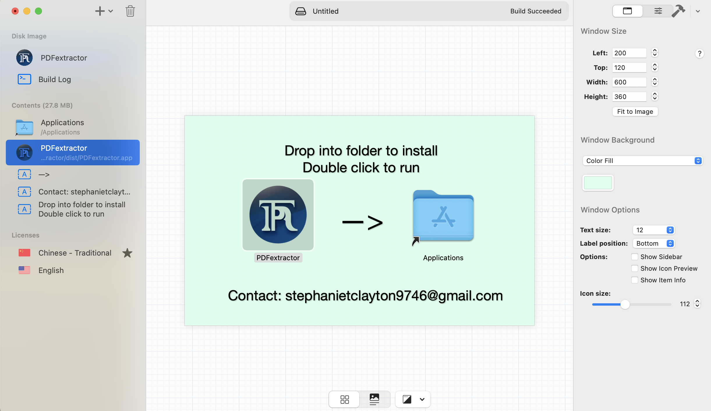Open the build options chevron
Viewport: 711px width, 411px height.
(698, 11)
